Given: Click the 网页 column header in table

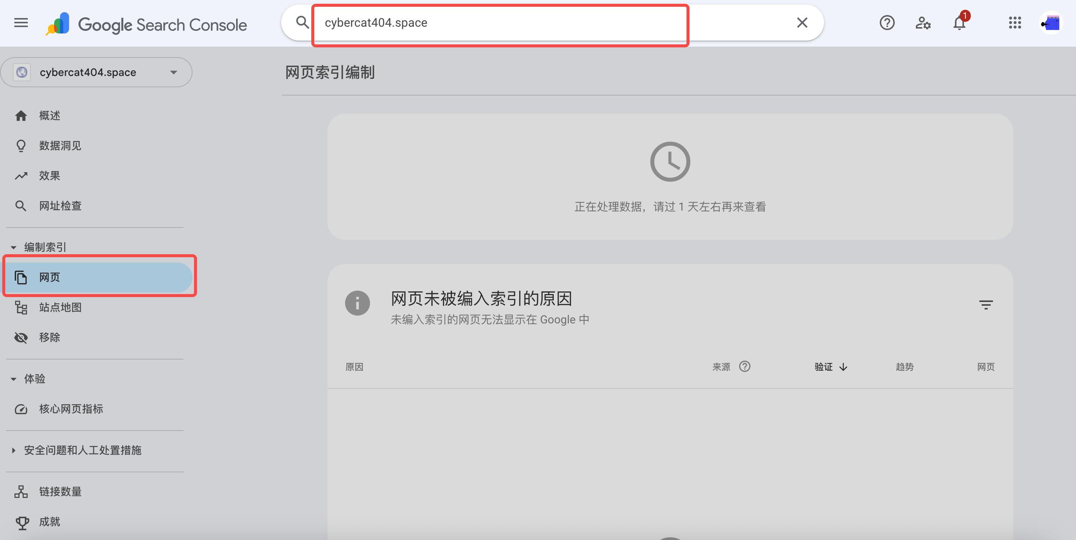Looking at the screenshot, I should coord(986,367).
